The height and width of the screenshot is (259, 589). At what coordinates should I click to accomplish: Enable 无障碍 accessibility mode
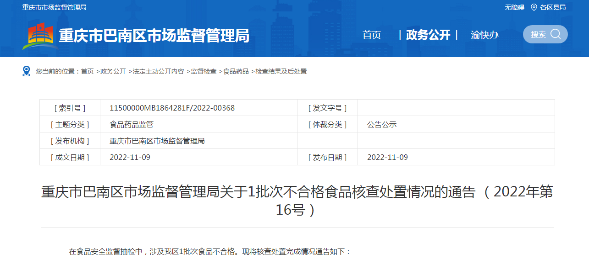pos(514,7)
